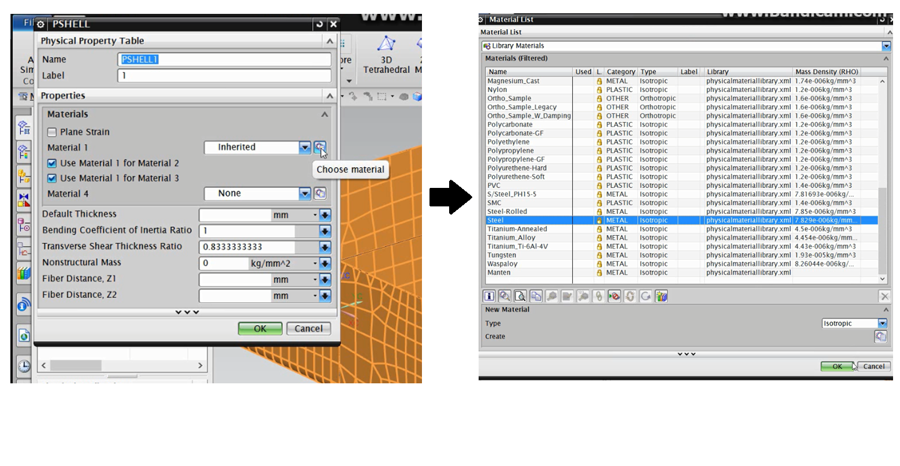This screenshot has height=466, width=900.
Task: Select the Steel material row
Action: (682, 220)
